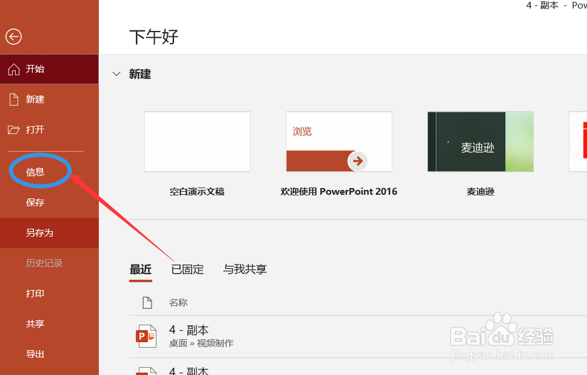Click the open folder icon beside 打开
Screen dimensions: 587x375
[14, 130]
